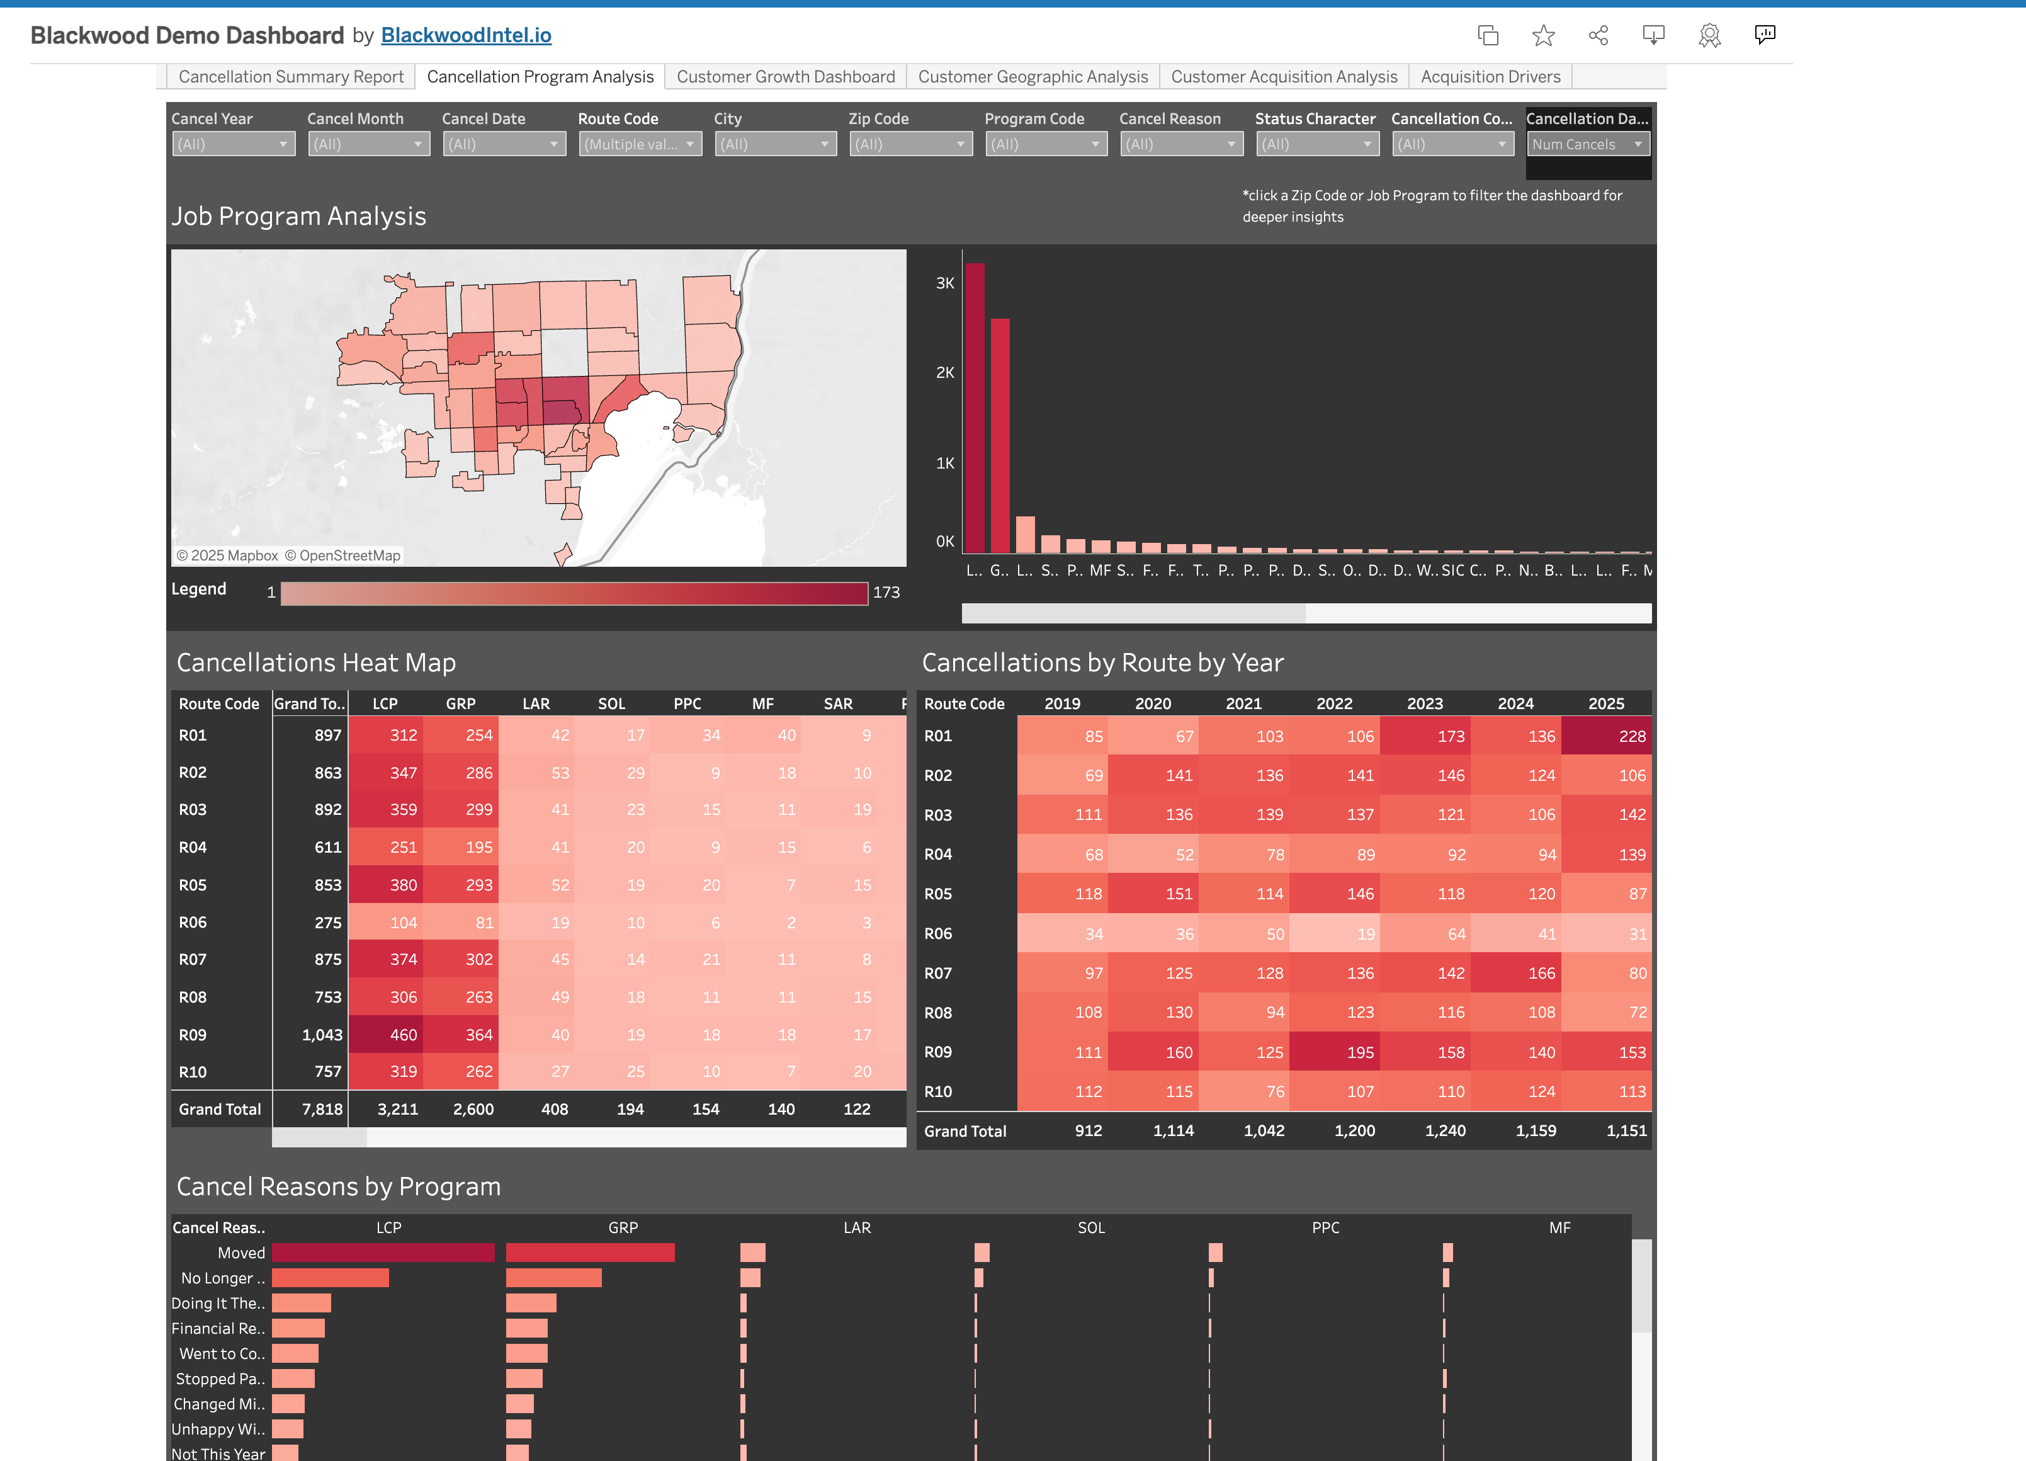Viewport: 2026px width, 1461px height.
Task: Open the Customer Growth Dashboard tab
Action: 785,76
